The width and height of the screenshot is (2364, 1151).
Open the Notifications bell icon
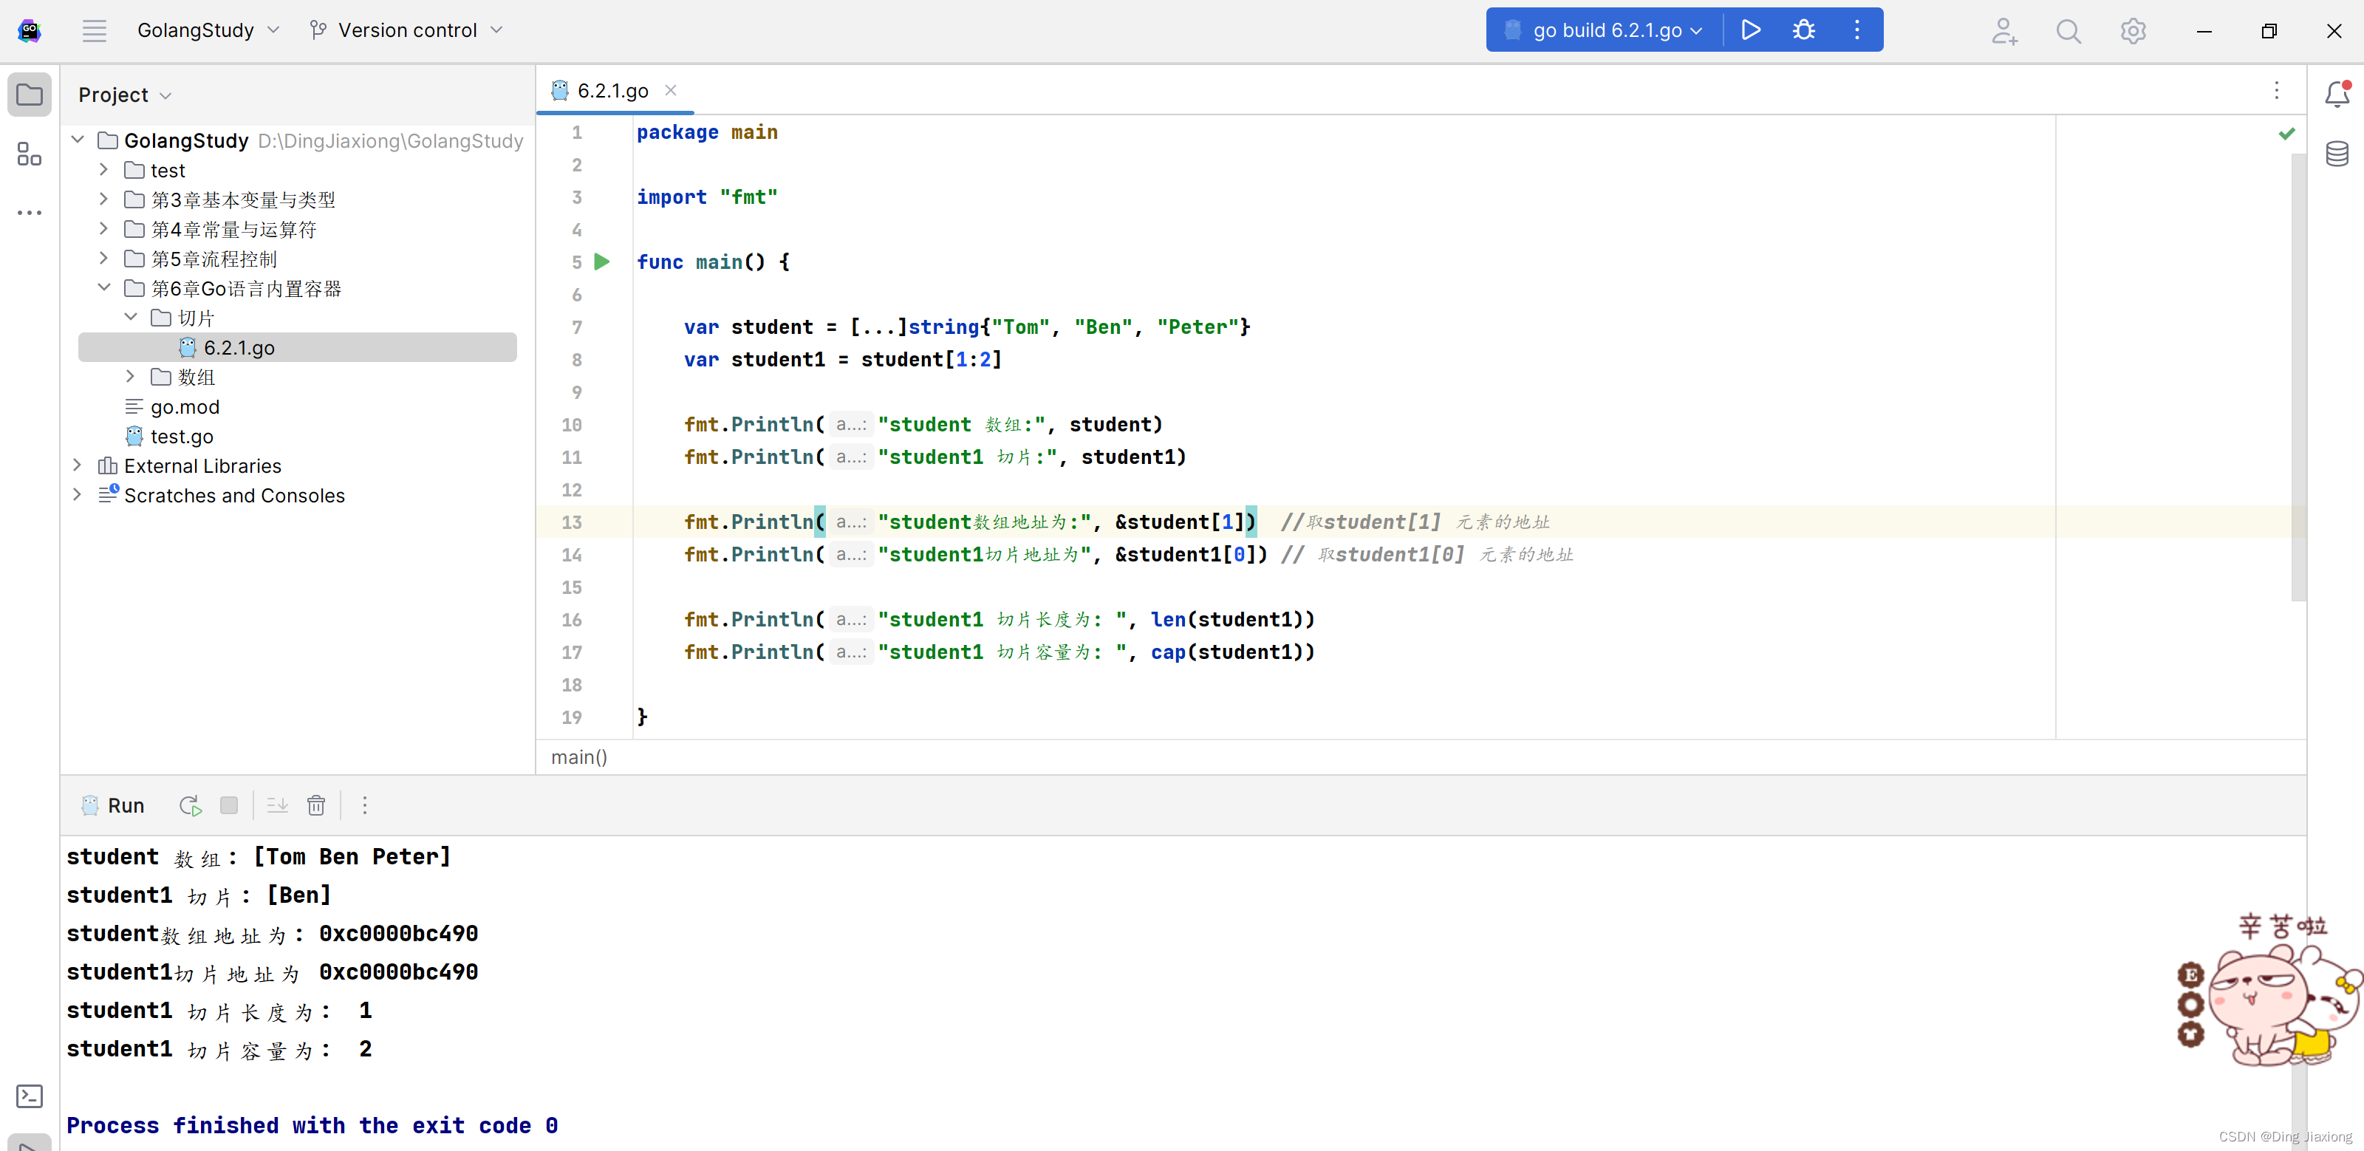pyautogui.click(x=2337, y=94)
